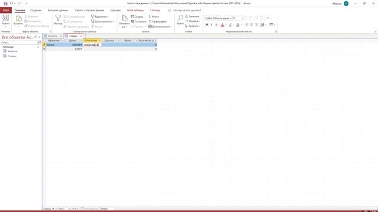Collapse the Таблицы group in navigation pane
This screenshot has width=378, height=212.
[38, 47]
